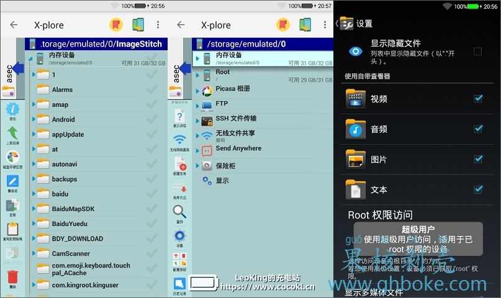Open the disk map pie chart icon
Screen dimensions: 501x298
tap(12, 157)
